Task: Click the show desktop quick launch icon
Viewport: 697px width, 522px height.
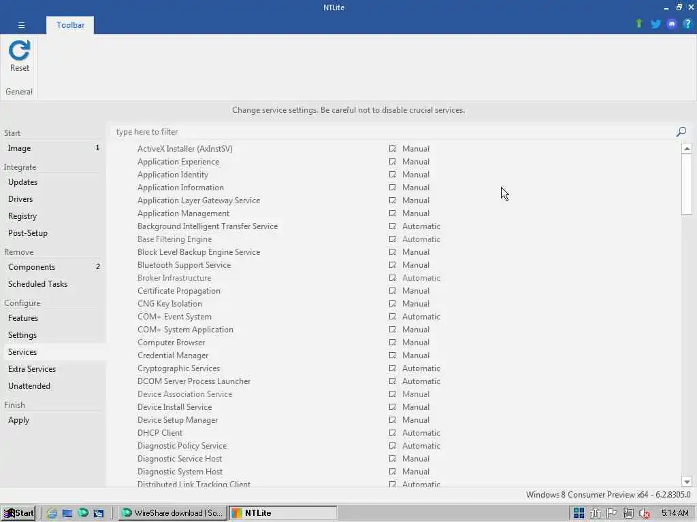Action: (x=67, y=513)
